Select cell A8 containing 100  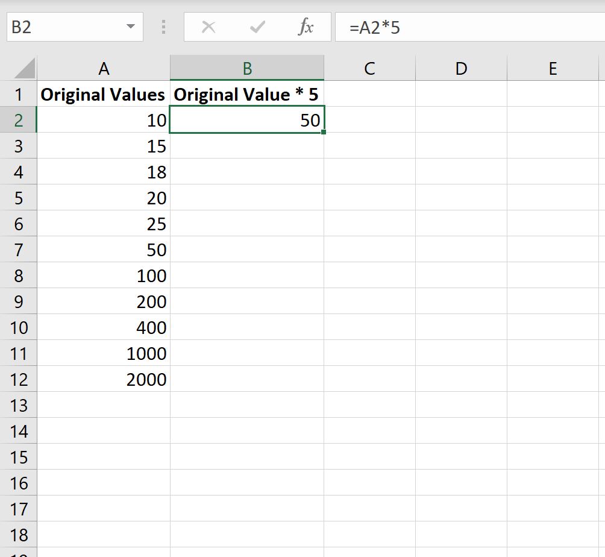point(102,275)
